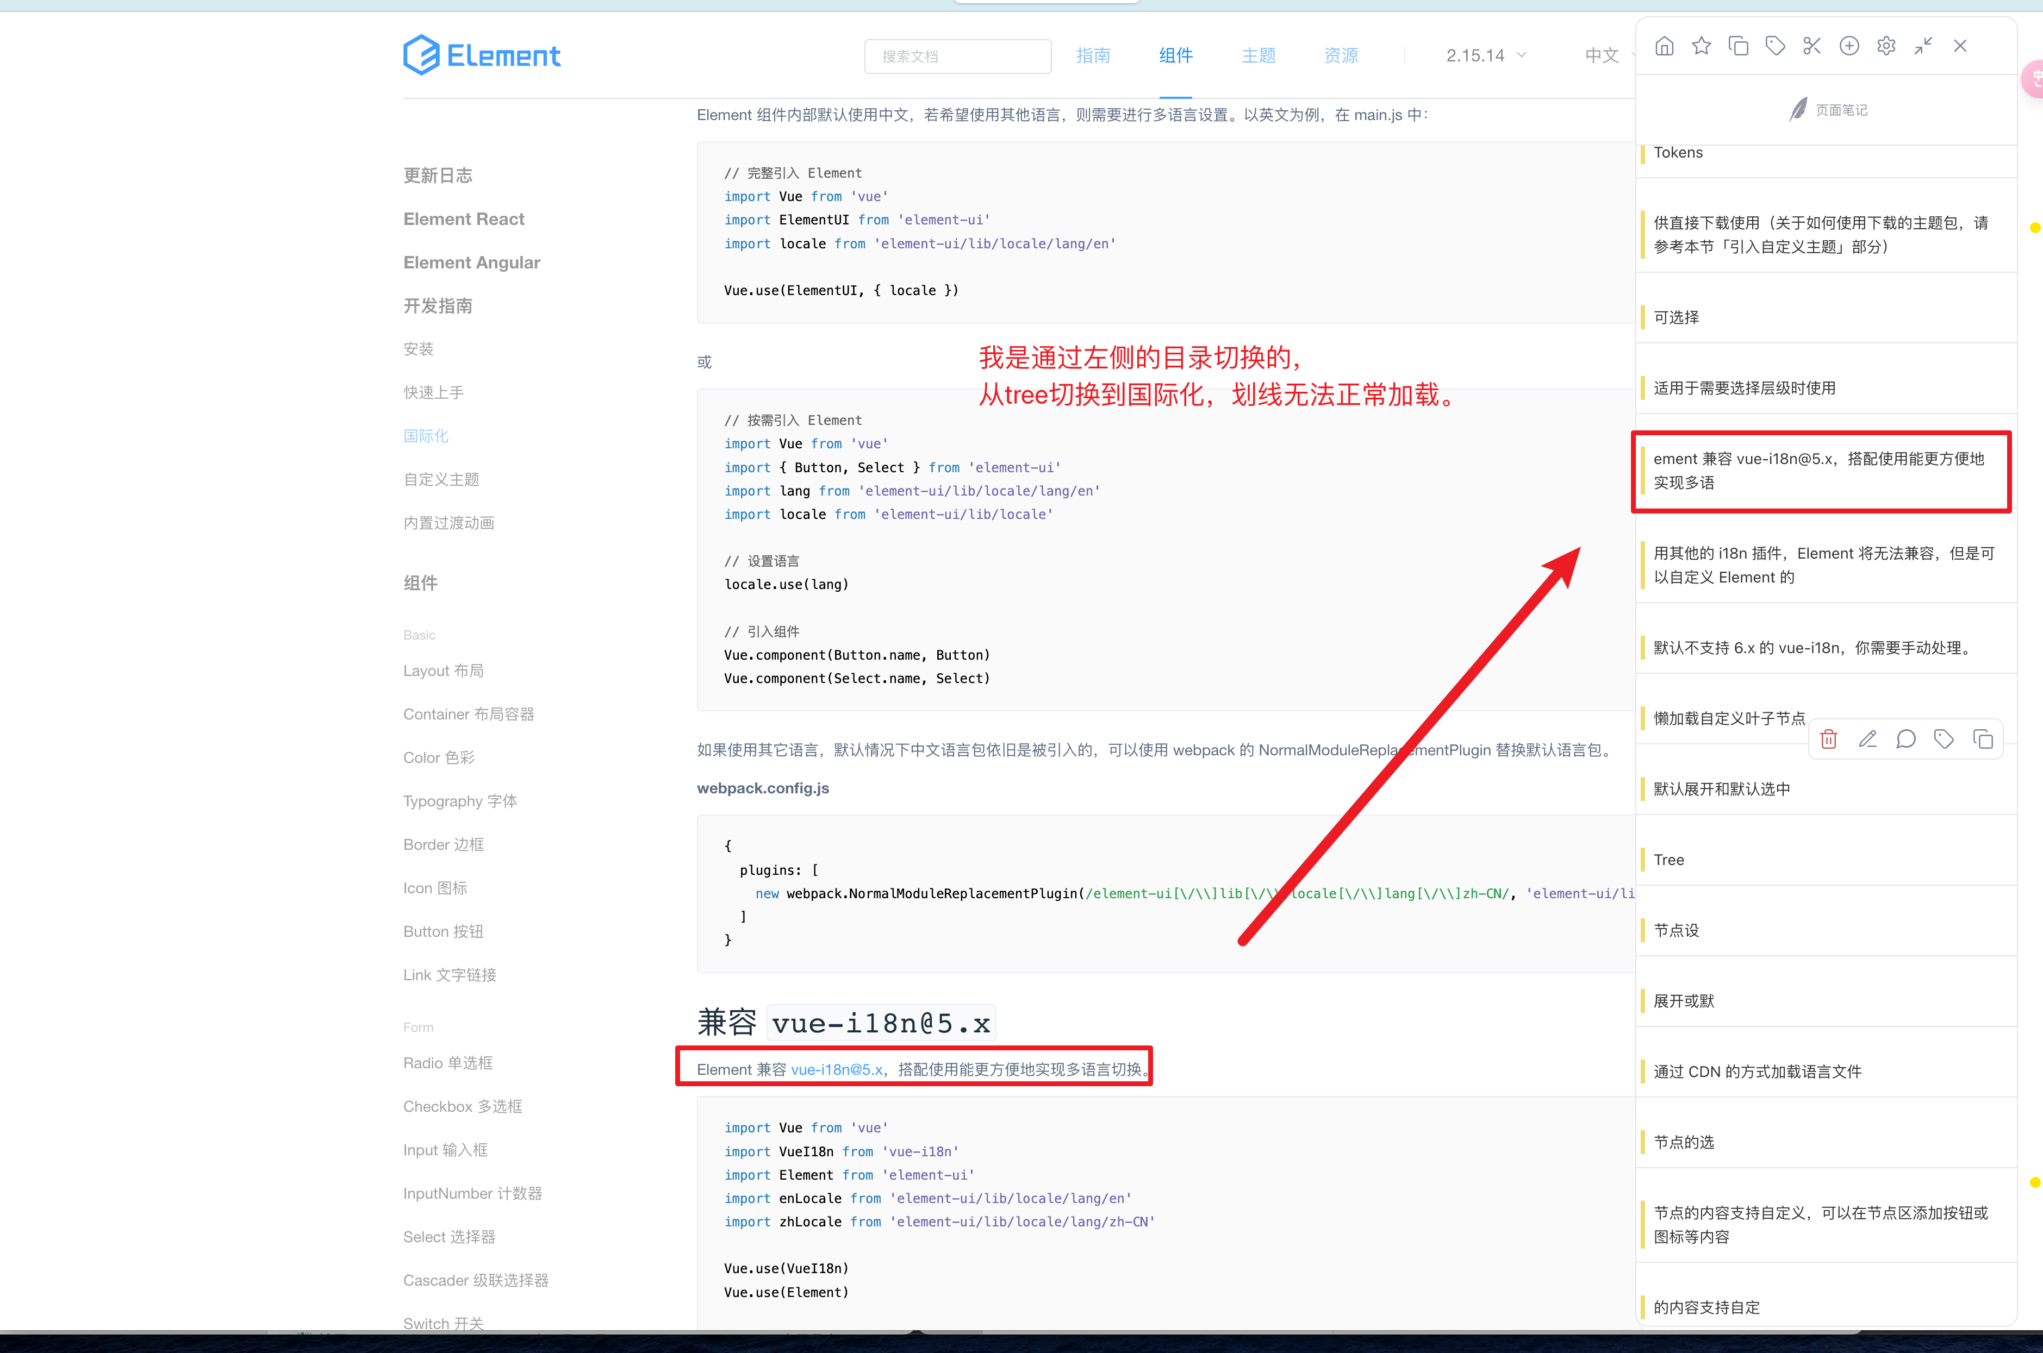Open Radio 单选框 component page
Image resolution: width=2043 pixels, height=1353 pixels.
[448, 1063]
